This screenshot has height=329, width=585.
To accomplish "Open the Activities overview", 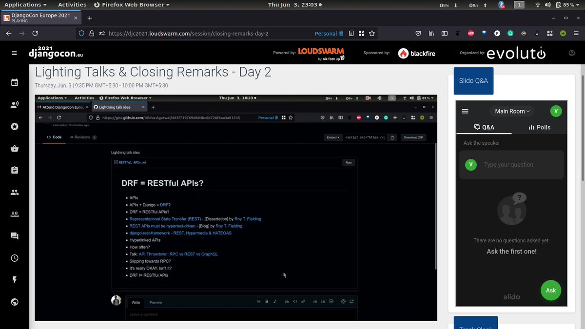I will coord(72,4).
